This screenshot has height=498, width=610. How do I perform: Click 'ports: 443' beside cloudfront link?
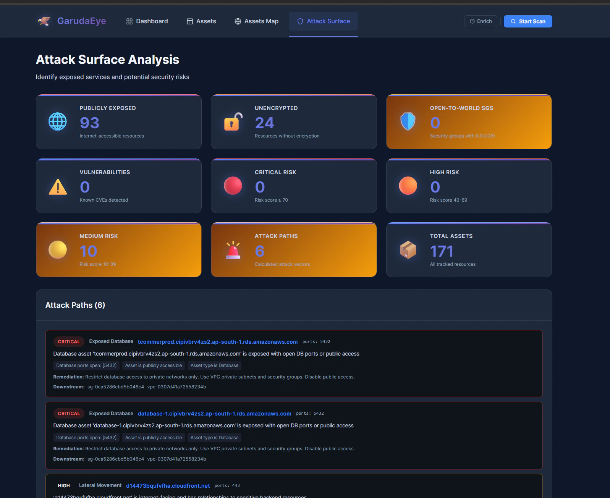tap(227, 486)
